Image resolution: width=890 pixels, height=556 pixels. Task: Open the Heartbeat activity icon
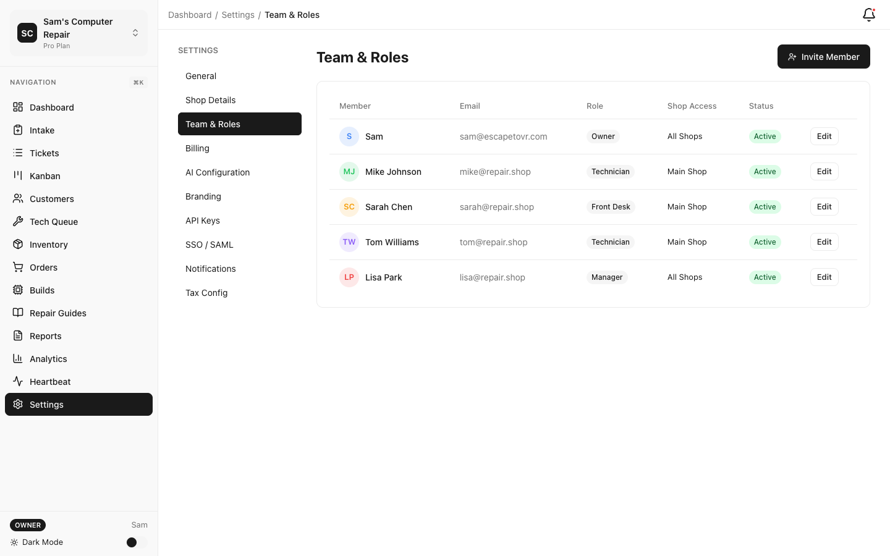point(18,381)
